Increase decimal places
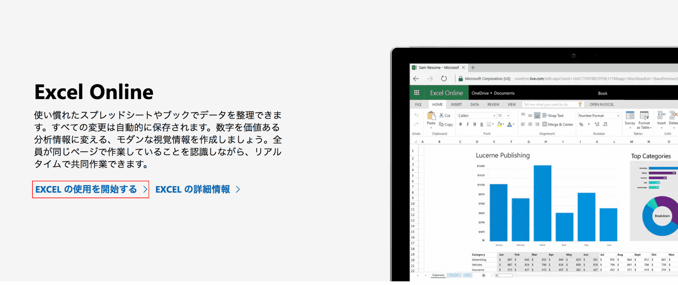Screen dimensions: 678x285 pyautogui.click(x=597, y=124)
